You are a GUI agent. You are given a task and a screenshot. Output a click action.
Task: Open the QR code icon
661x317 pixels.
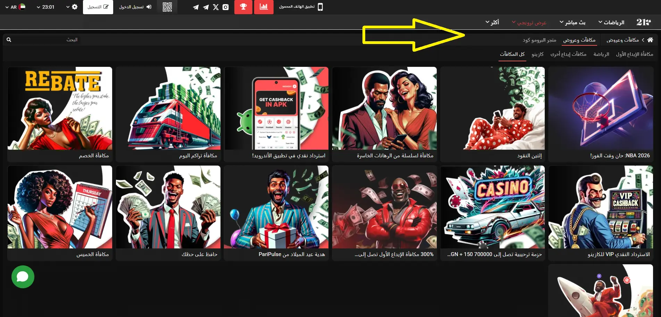(167, 7)
